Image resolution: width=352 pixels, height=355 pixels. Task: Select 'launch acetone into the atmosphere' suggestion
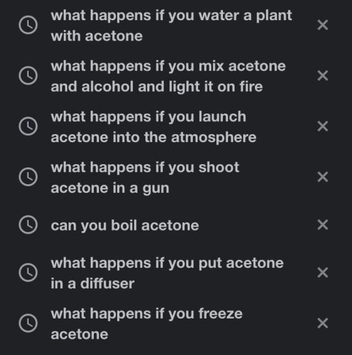coord(153,127)
